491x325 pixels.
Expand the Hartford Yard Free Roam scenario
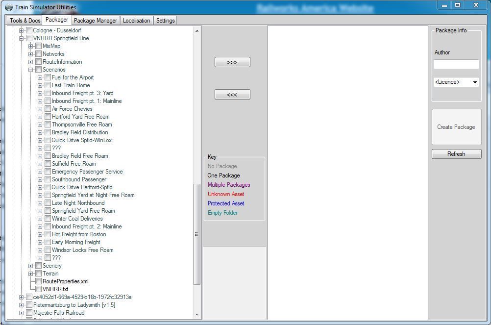40,117
